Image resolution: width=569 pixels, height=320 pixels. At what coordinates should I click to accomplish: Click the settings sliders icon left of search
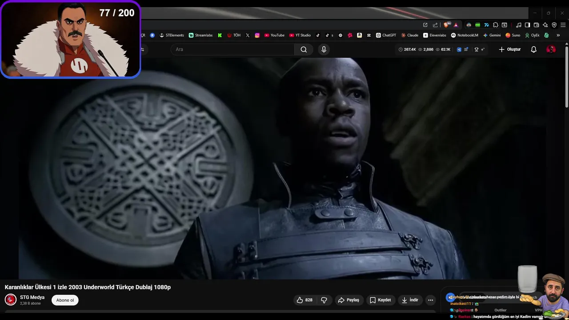[142, 49]
